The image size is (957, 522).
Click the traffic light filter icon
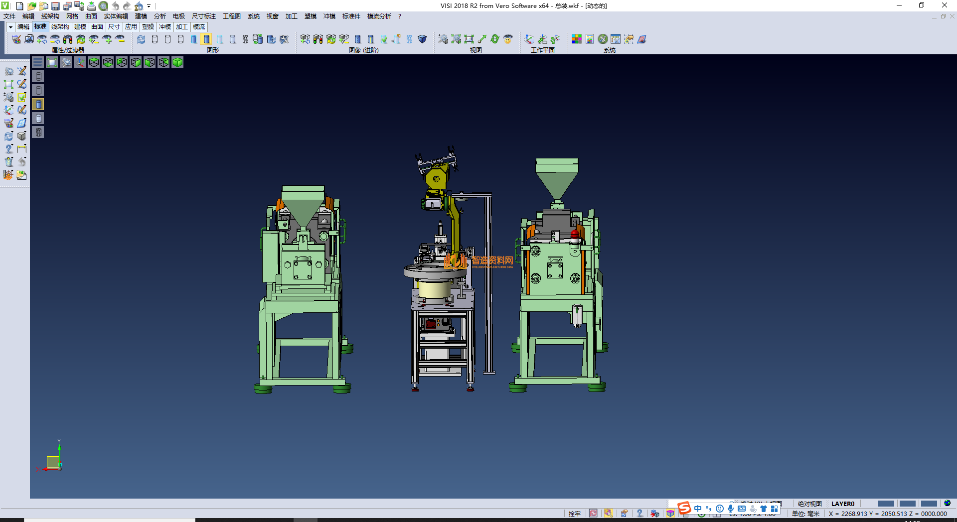pyautogui.click(x=68, y=39)
